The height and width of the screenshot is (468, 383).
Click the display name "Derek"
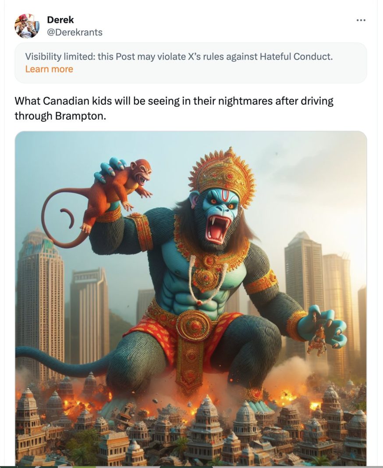(60, 20)
